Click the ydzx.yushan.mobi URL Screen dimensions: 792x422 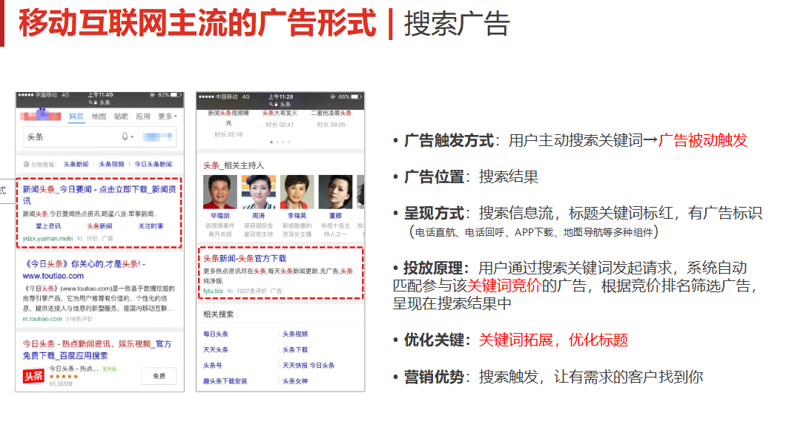[48, 239]
